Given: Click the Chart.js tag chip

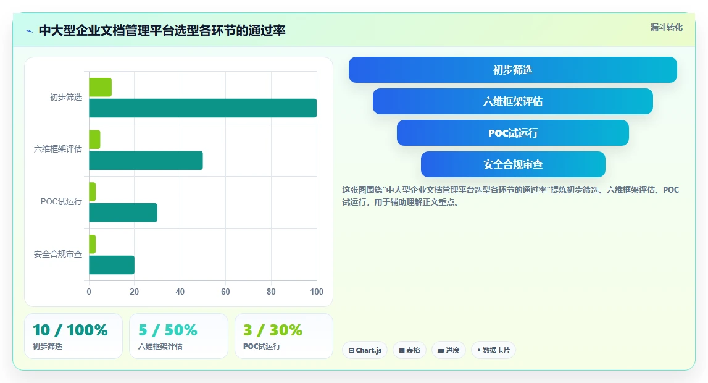Looking at the screenshot, I should coord(365,350).
